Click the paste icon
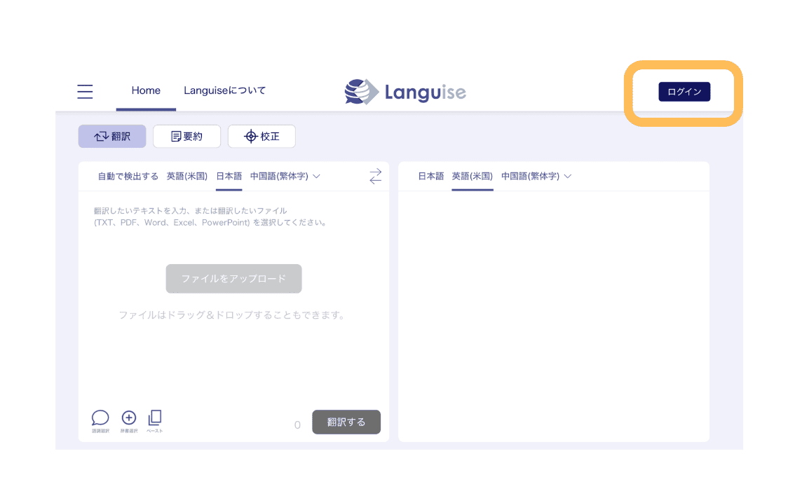The image size is (788, 489). (155, 419)
